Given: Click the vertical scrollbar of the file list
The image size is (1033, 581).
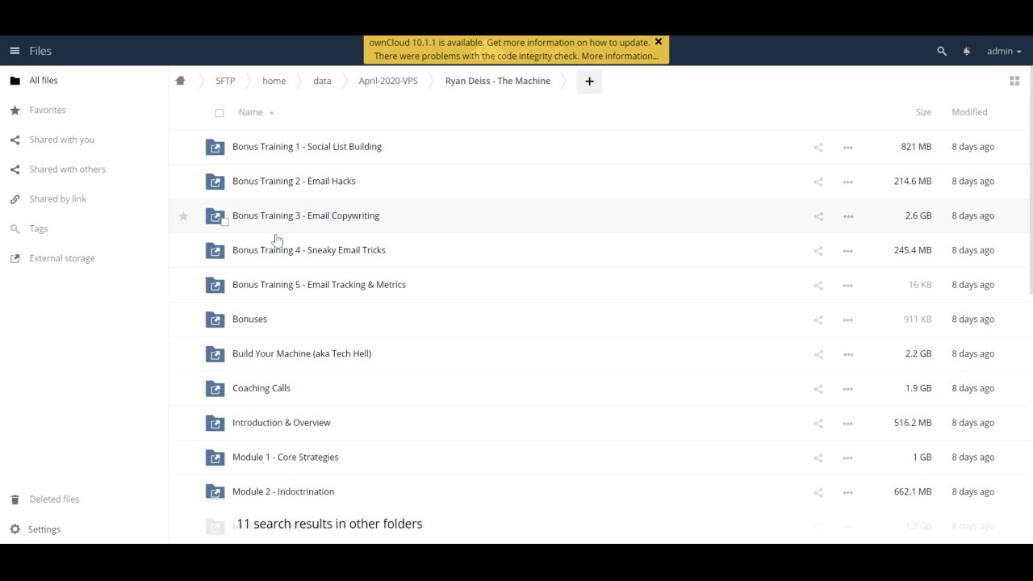Looking at the screenshot, I should click(x=1031, y=182).
